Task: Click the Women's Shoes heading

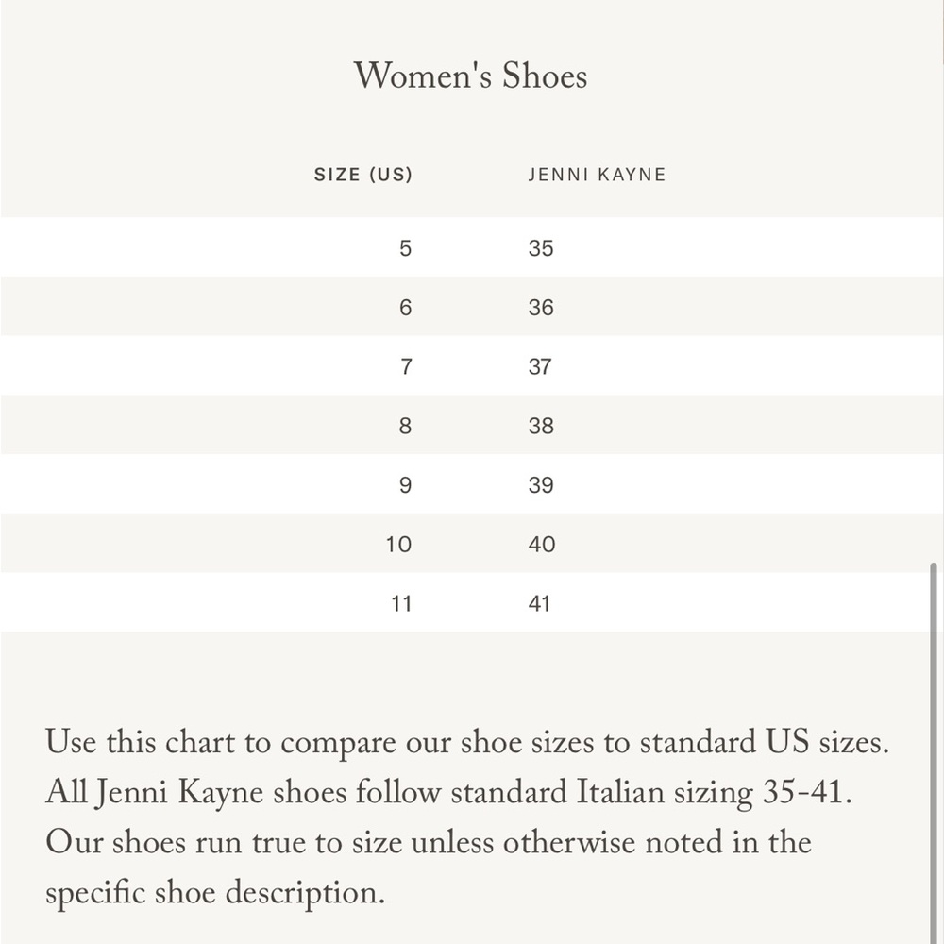Action: 470,76
